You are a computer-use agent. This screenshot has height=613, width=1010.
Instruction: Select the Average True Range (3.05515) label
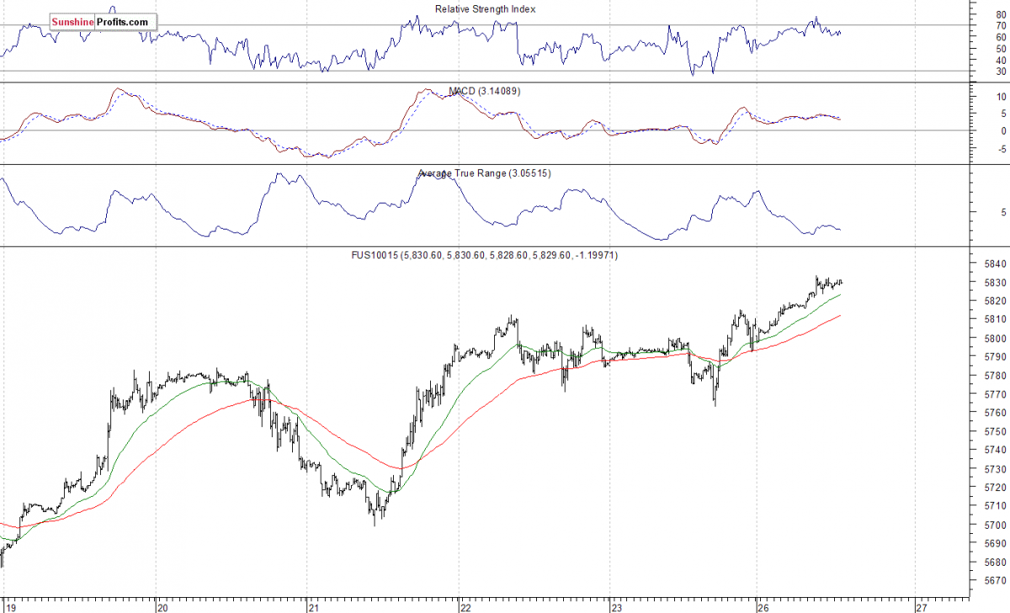tap(485, 173)
